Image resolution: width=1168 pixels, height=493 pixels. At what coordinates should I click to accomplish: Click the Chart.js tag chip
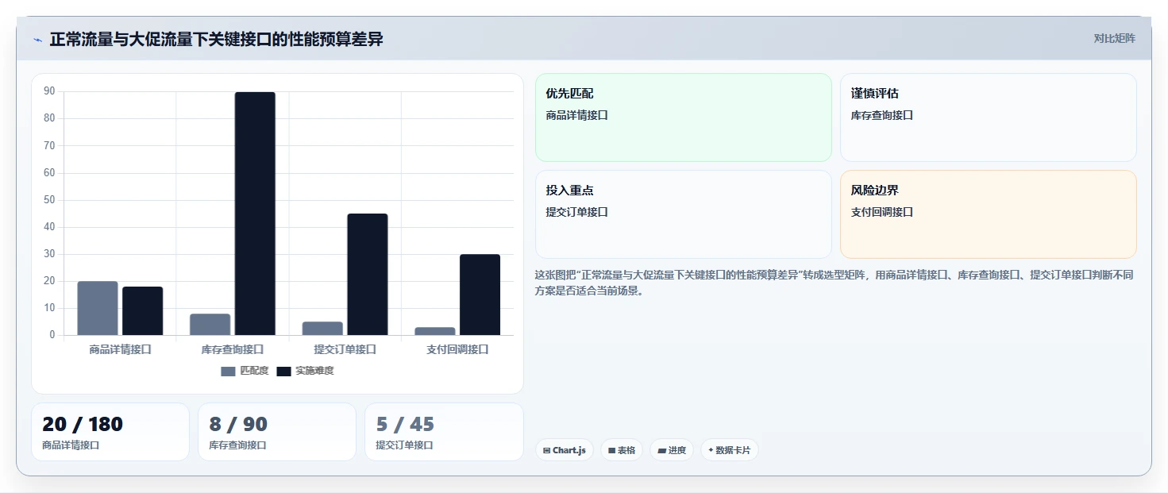pyautogui.click(x=564, y=450)
